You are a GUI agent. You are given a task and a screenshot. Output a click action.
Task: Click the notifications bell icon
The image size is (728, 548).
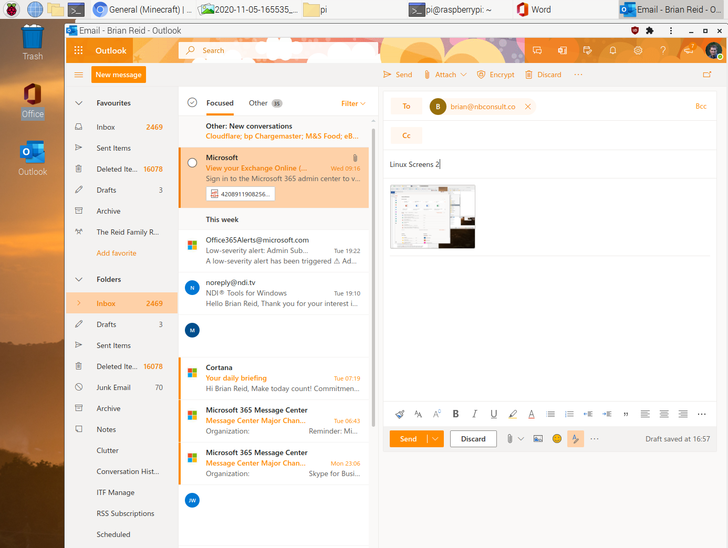pyautogui.click(x=612, y=50)
